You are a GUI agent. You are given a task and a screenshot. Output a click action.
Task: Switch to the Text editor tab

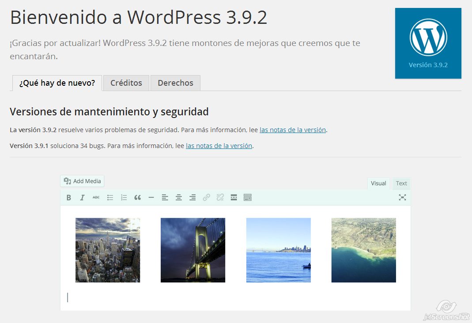[401, 183]
